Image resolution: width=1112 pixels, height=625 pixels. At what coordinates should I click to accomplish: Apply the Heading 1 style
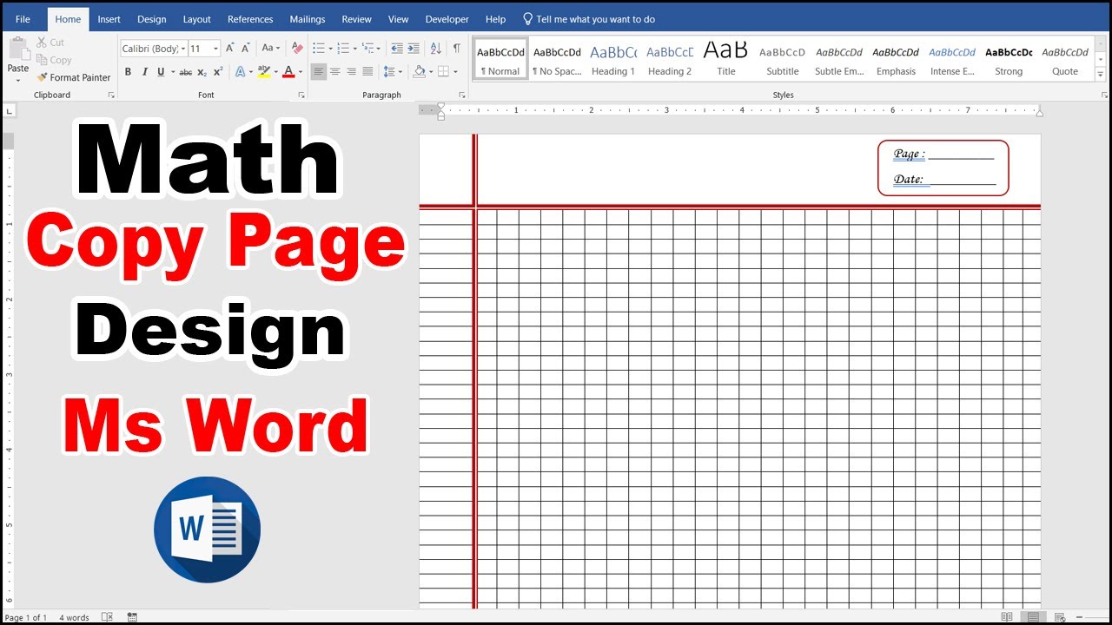pyautogui.click(x=613, y=61)
